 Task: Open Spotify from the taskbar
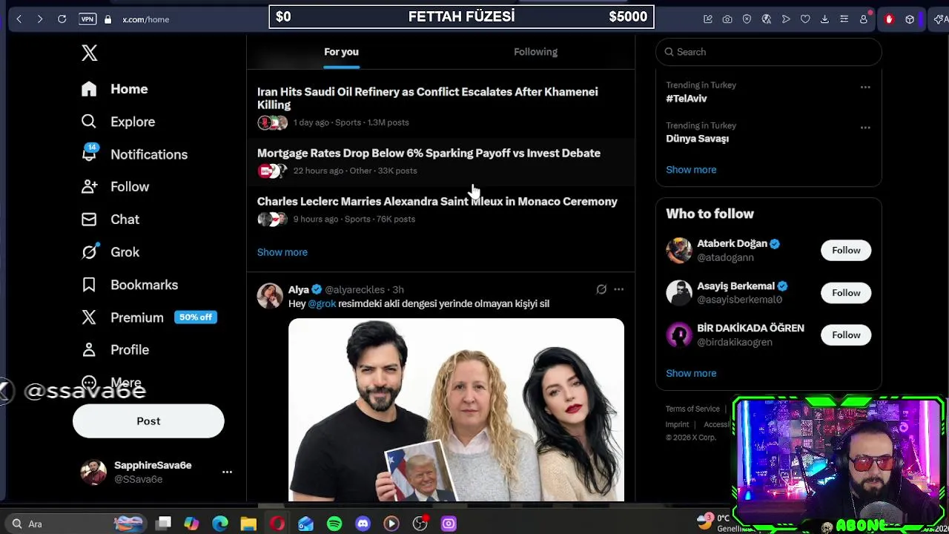[334, 524]
